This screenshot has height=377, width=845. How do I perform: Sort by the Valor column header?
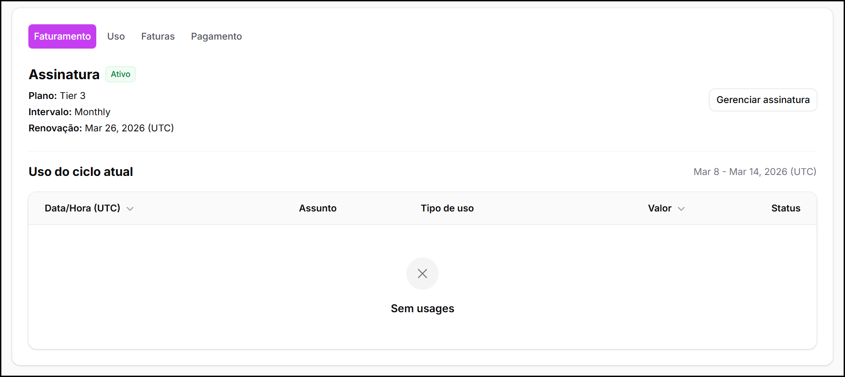[x=659, y=208]
